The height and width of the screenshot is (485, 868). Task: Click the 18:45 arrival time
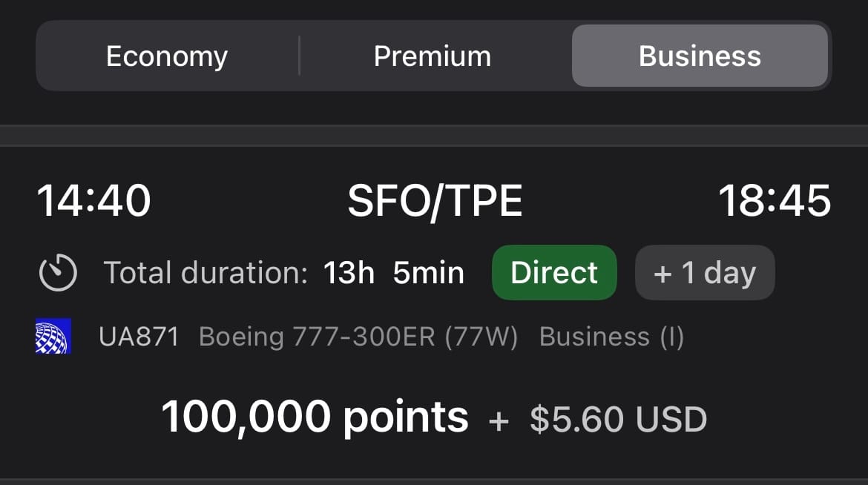tap(775, 200)
